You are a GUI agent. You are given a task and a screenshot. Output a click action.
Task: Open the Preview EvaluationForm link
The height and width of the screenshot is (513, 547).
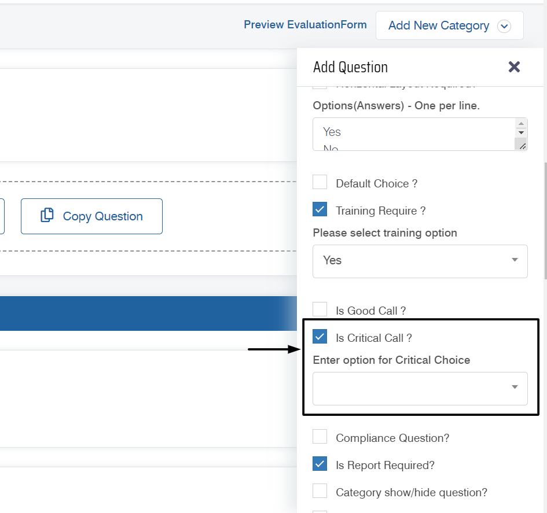point(305,25)
